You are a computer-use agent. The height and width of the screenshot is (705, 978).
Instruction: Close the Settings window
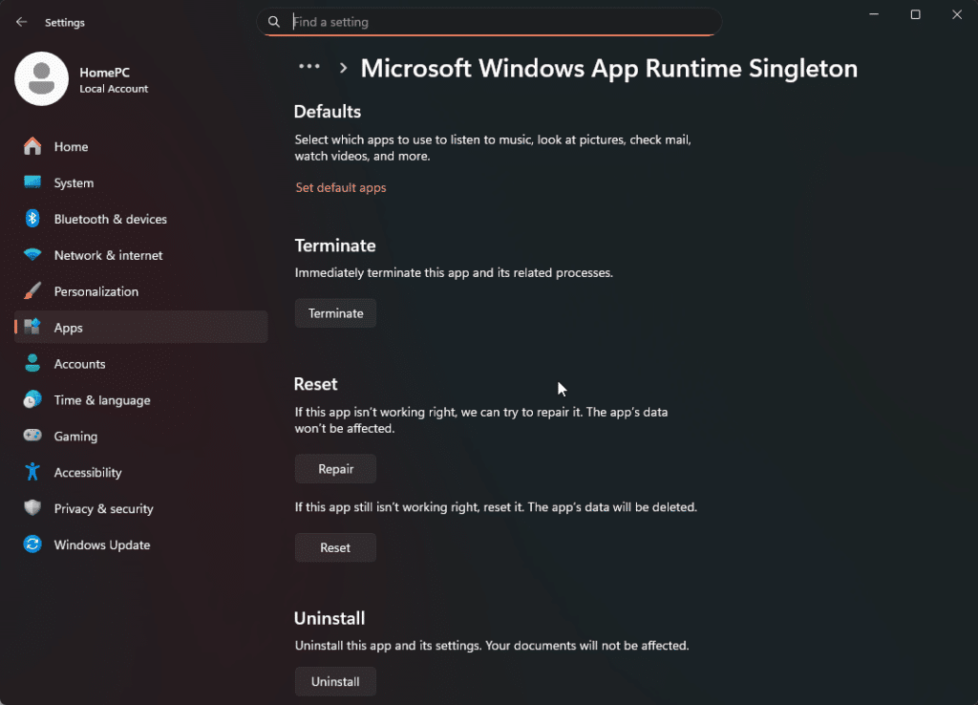click(x=957, y=14)
